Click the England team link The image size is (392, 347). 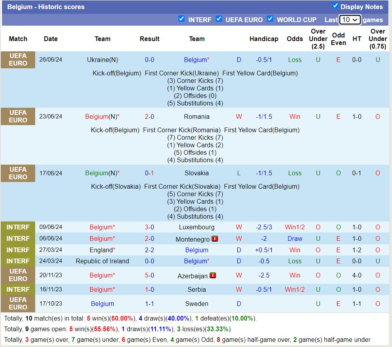[x=101, y=250]
